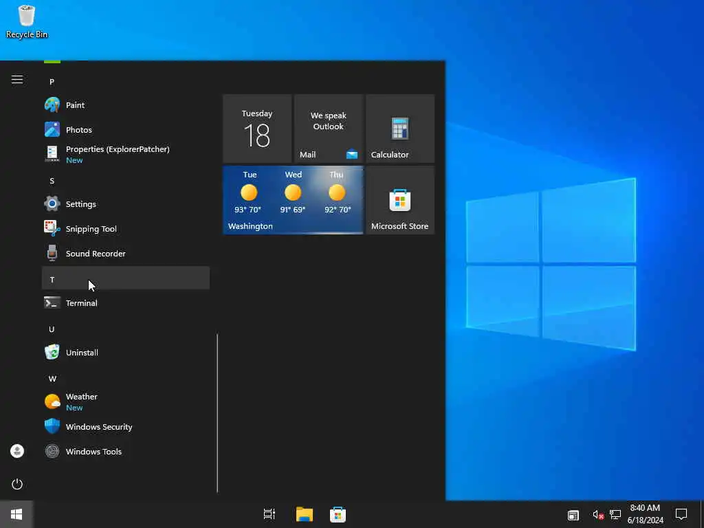Screen dimensions: 704x528
Task: Click the letter P section header
Action: point(126,82)
